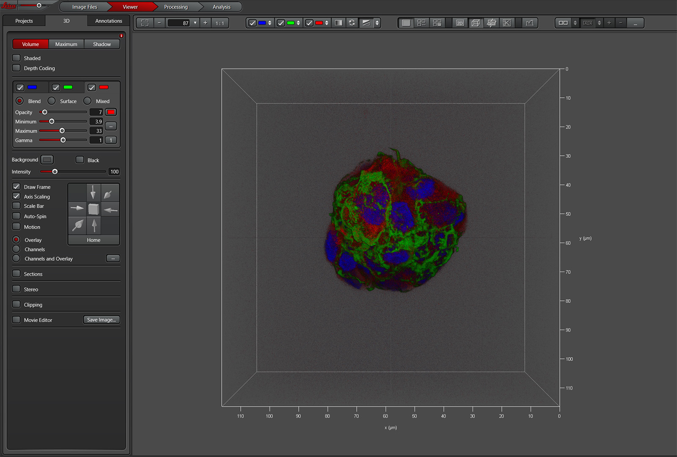Viewport: 677px width, 457px height.
Task: Open the Processing tab
Action: point(176,7)
